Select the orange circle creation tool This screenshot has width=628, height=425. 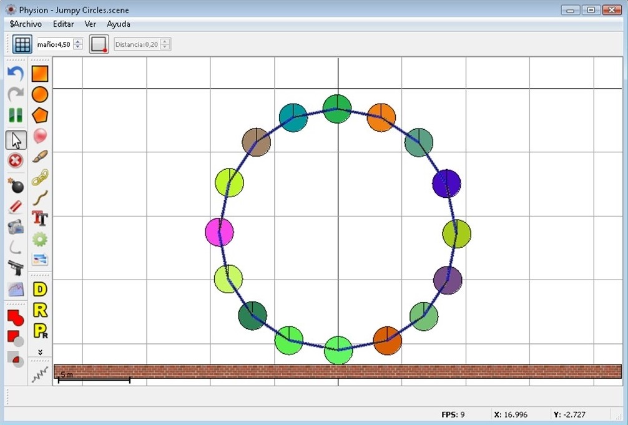click(40, 95)
